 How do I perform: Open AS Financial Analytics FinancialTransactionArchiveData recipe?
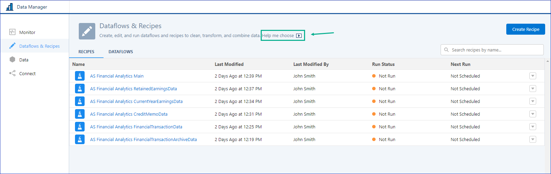coord(143,140)
